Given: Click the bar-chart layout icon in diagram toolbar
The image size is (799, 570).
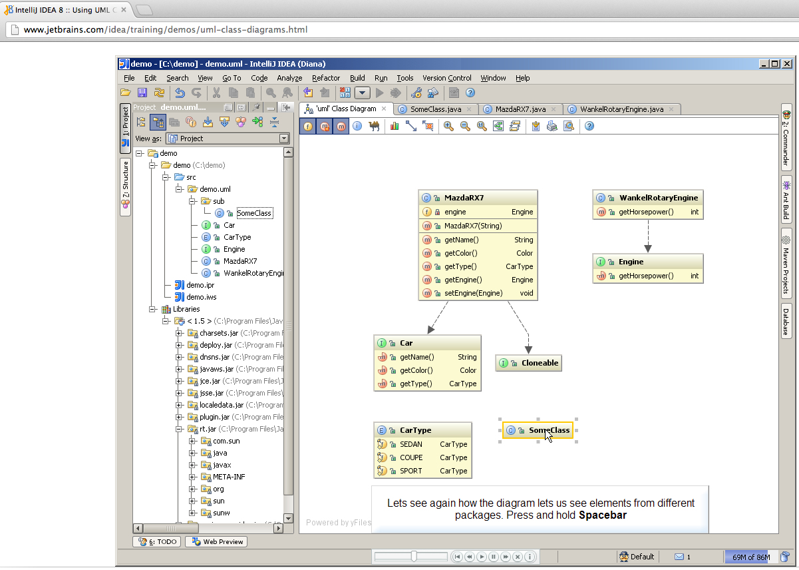Looking at the screenshot, I should tap(395, 126).
